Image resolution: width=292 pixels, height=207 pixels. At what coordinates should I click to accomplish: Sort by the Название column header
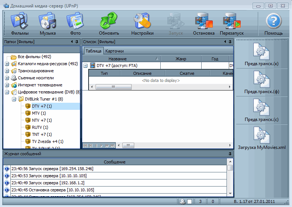[x=118, y=59]
